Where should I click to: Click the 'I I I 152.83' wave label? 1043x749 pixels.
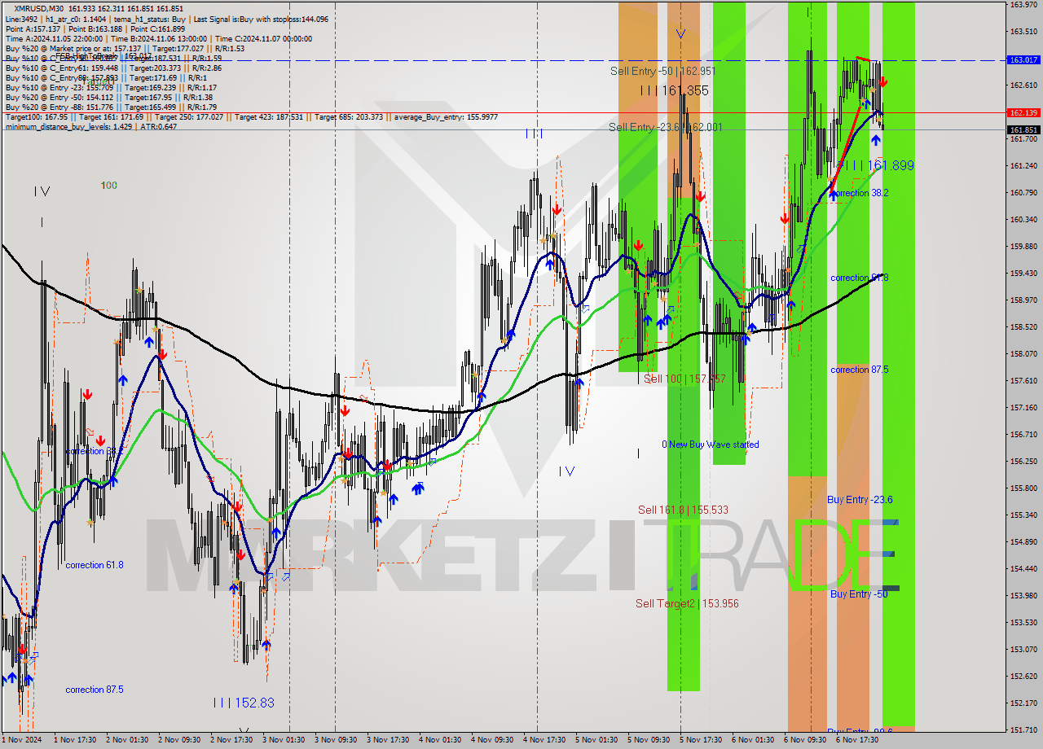(243, 703)
